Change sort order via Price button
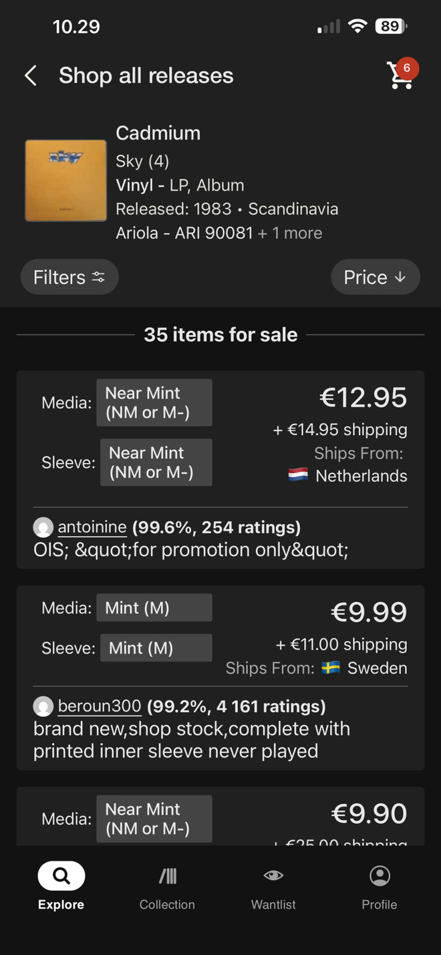 376,277
